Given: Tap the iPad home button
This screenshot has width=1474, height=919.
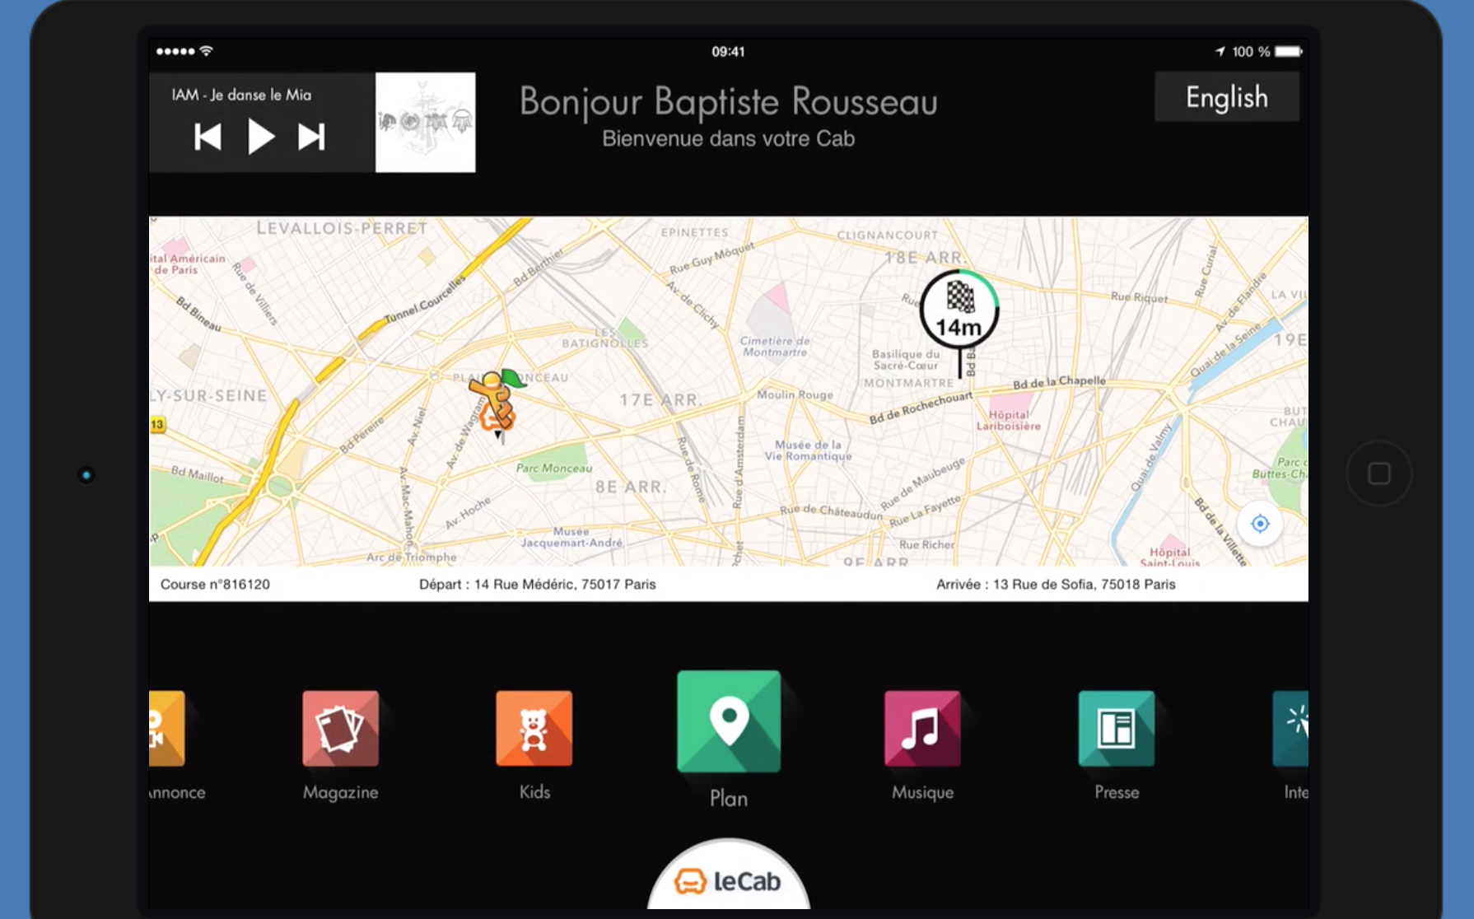Looking at the screenshot, I should coord(1379,473).
